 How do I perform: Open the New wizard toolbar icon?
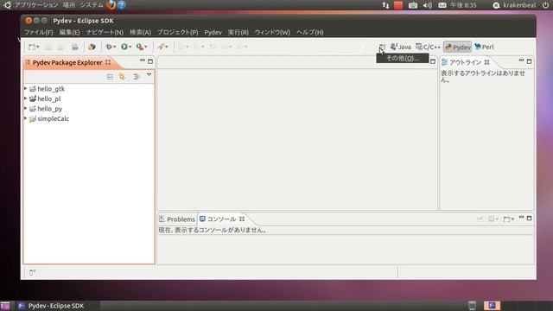pyautogui.click(x=32, y=47)
